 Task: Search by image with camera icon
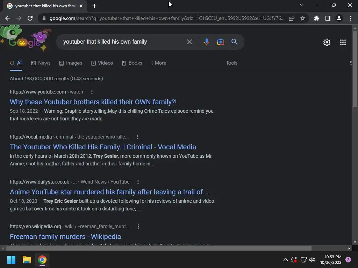coord(220,42)
